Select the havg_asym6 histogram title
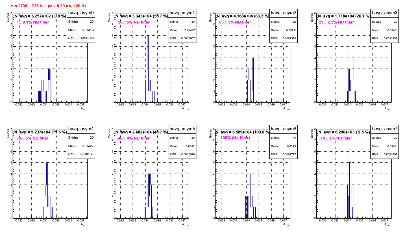 [x=283, y=129]
